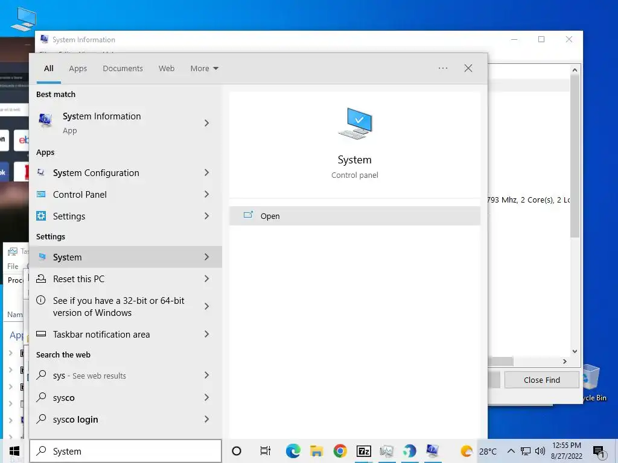Open Taskbar notification area setting
Image resolution: width=618 pixels, height=463 pixels.
(x=126, y=334)
